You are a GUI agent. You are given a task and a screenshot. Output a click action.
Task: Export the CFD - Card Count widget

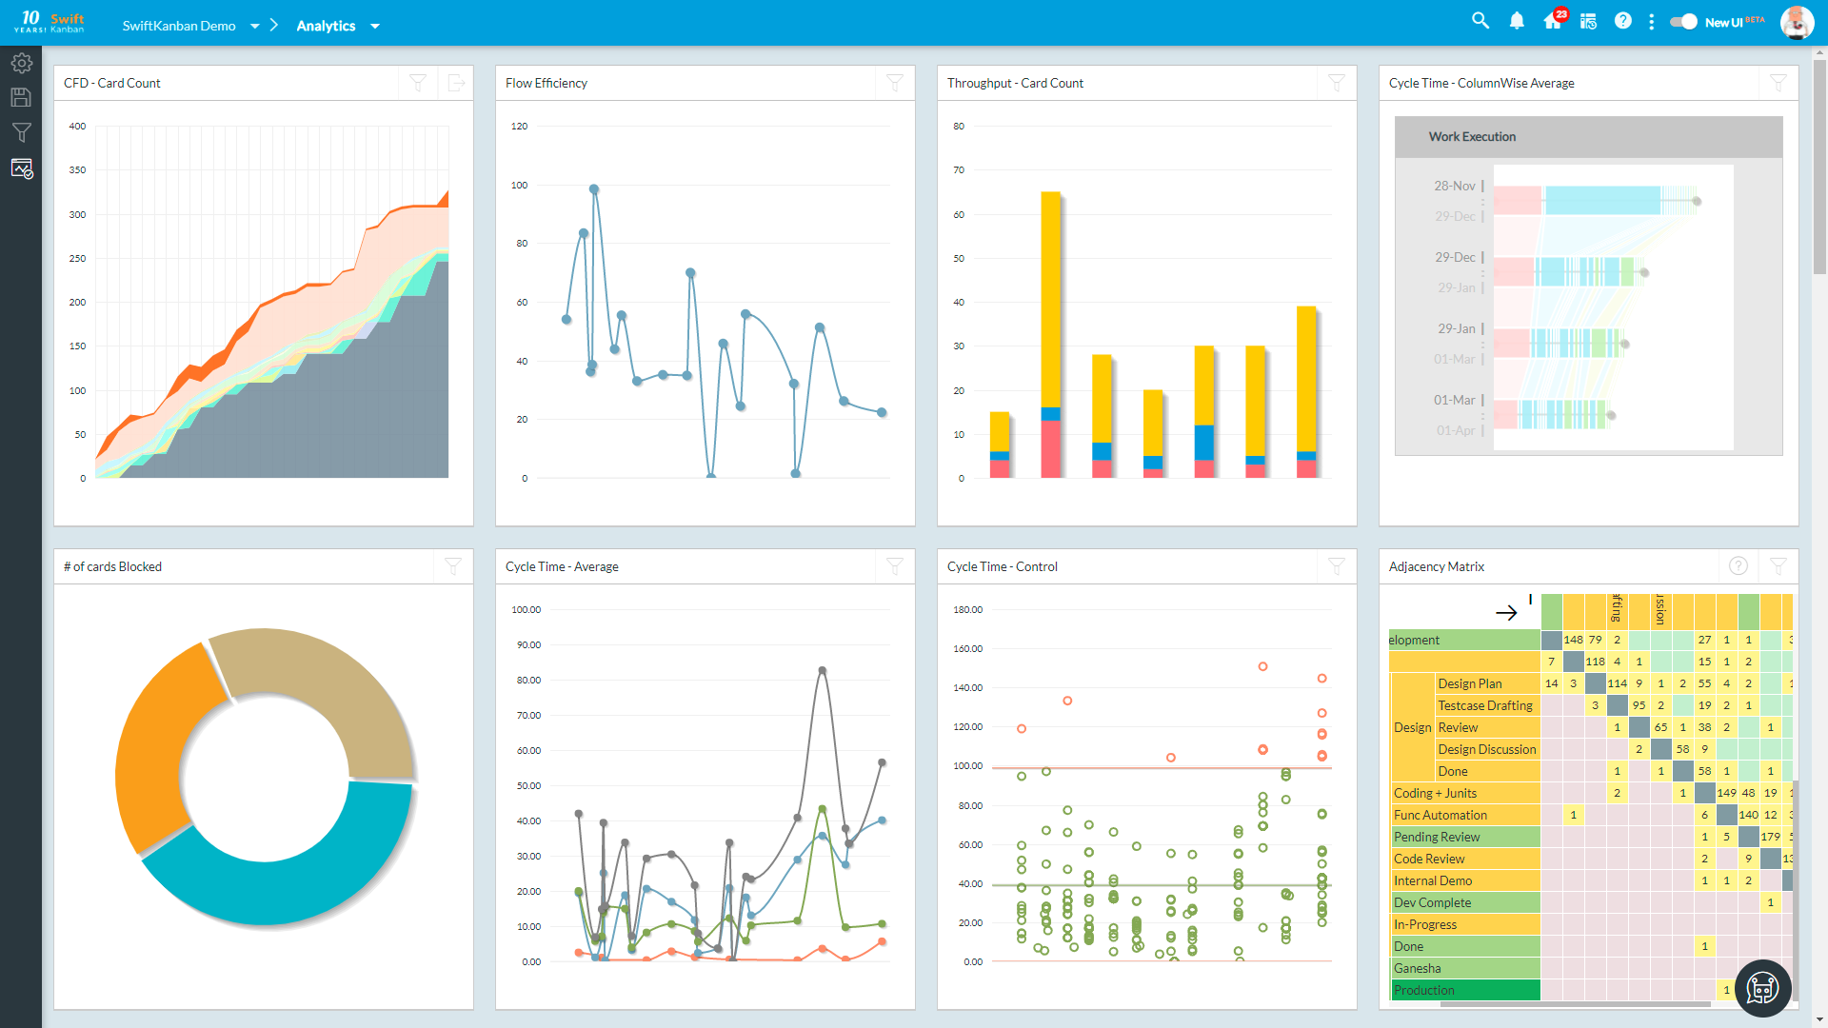[x=456, y=83]
